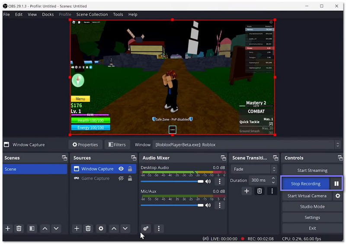This screenshot has width=346, height=244.
Task: Open the Docks menu
Action: pos(48,14)
